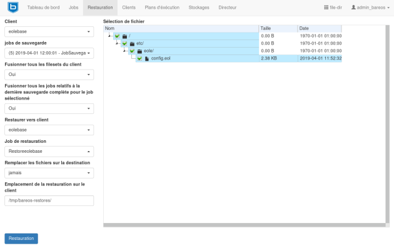394x248 pixels.
Task: Uncheck the eole/ folder checkbox
Action: (x=132, y=51)
